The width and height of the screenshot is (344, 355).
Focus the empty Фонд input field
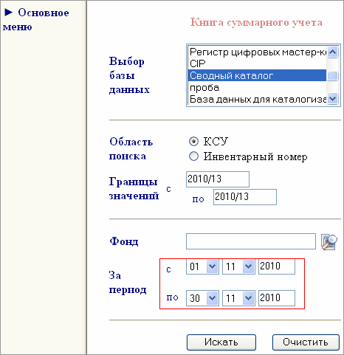[251, 241]
